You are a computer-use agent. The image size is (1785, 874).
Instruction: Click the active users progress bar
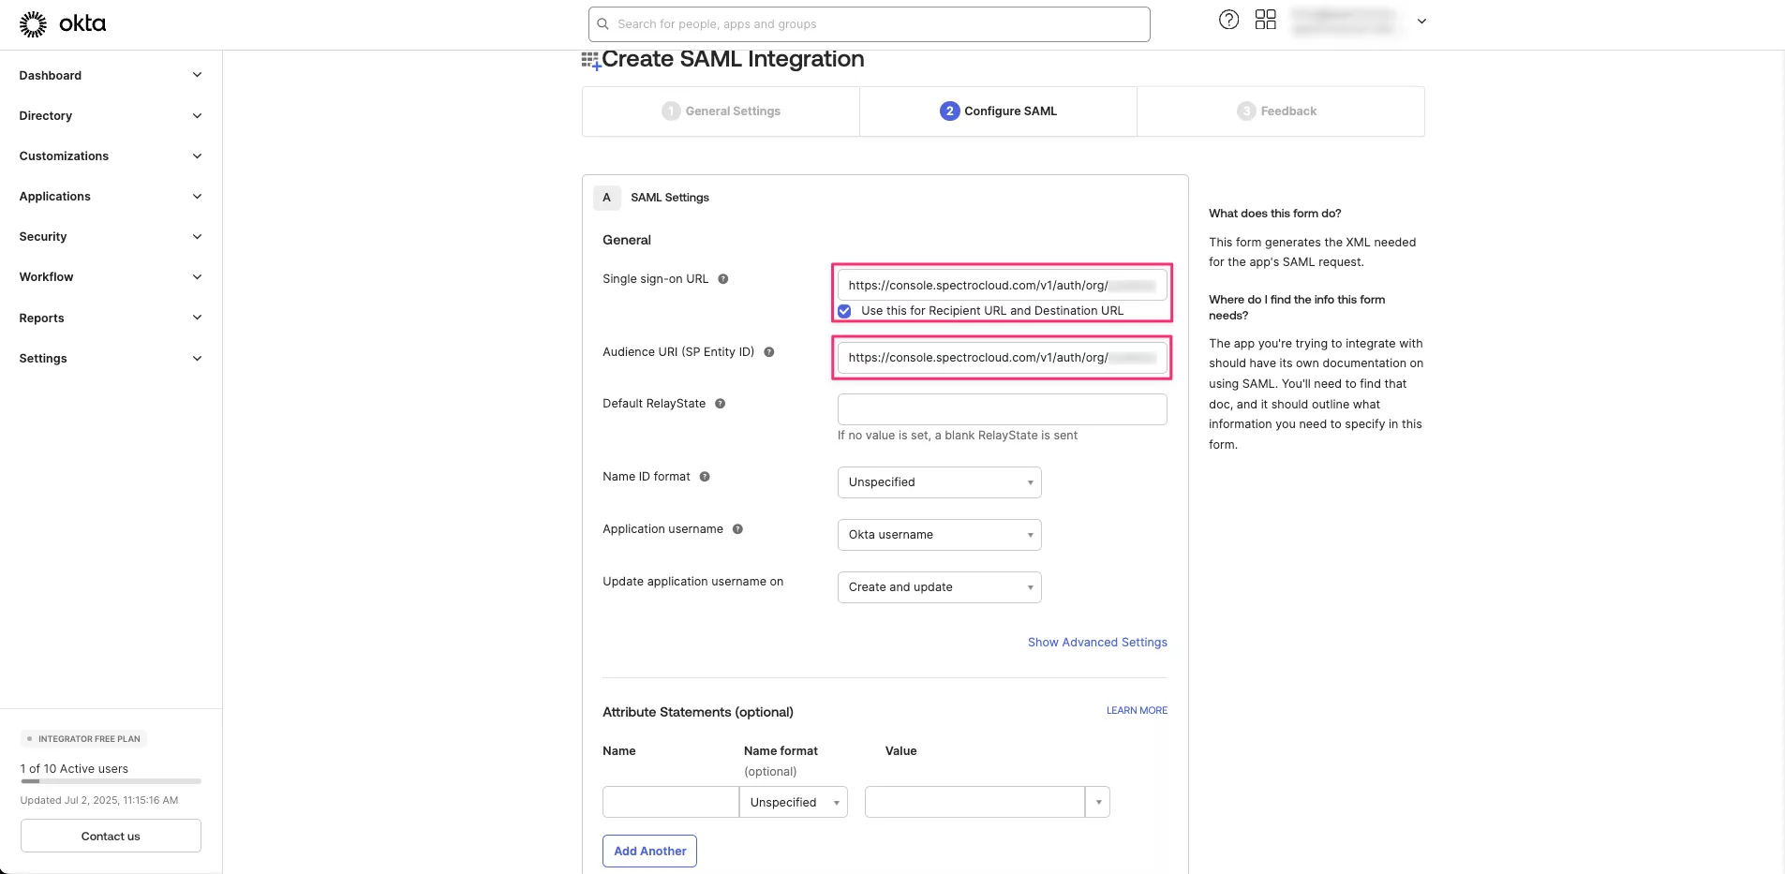point(110,782)
